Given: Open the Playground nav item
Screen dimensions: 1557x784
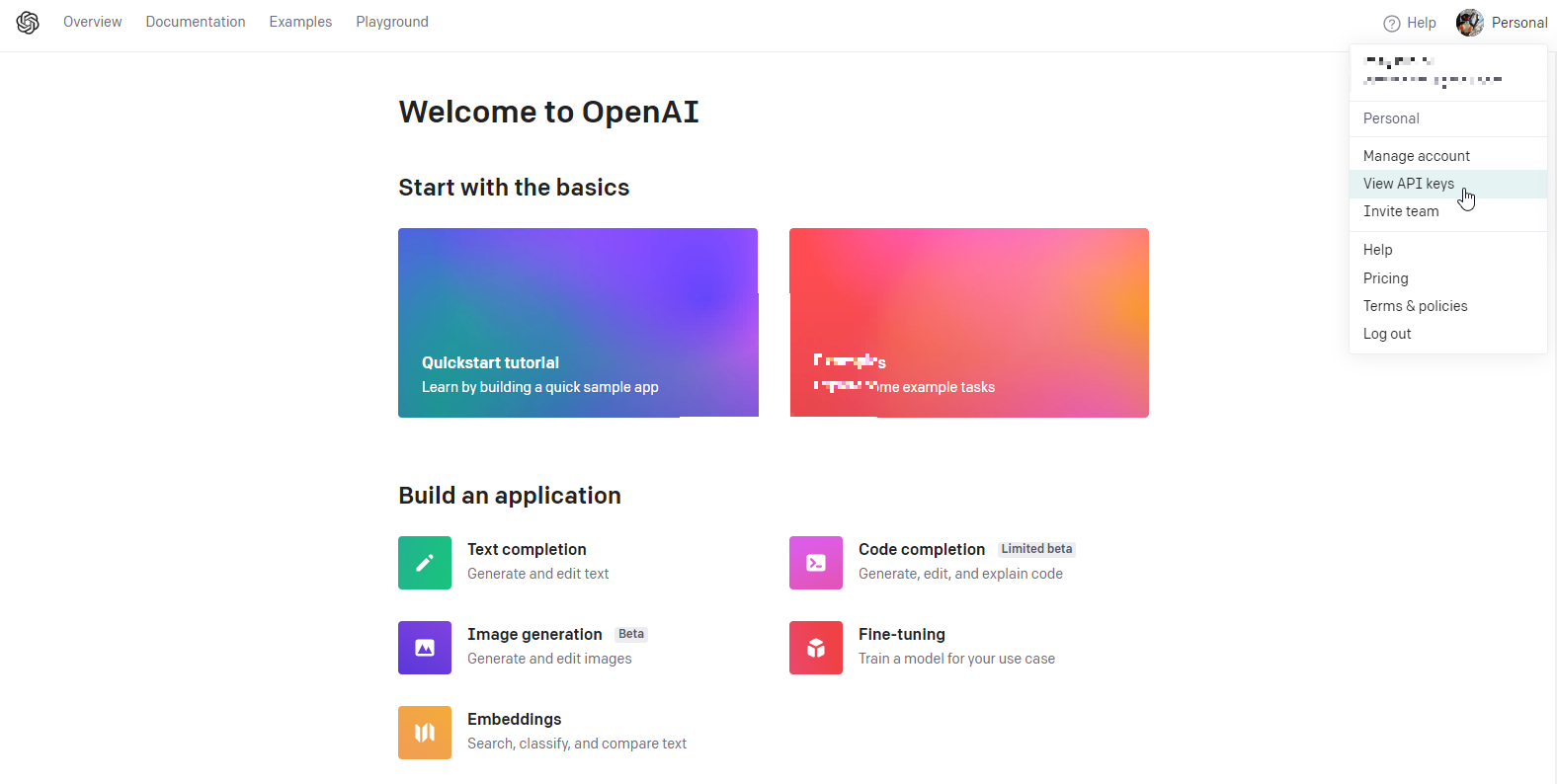Looking at the screenshot, I should pyautogui.click(x=392, y=22).
